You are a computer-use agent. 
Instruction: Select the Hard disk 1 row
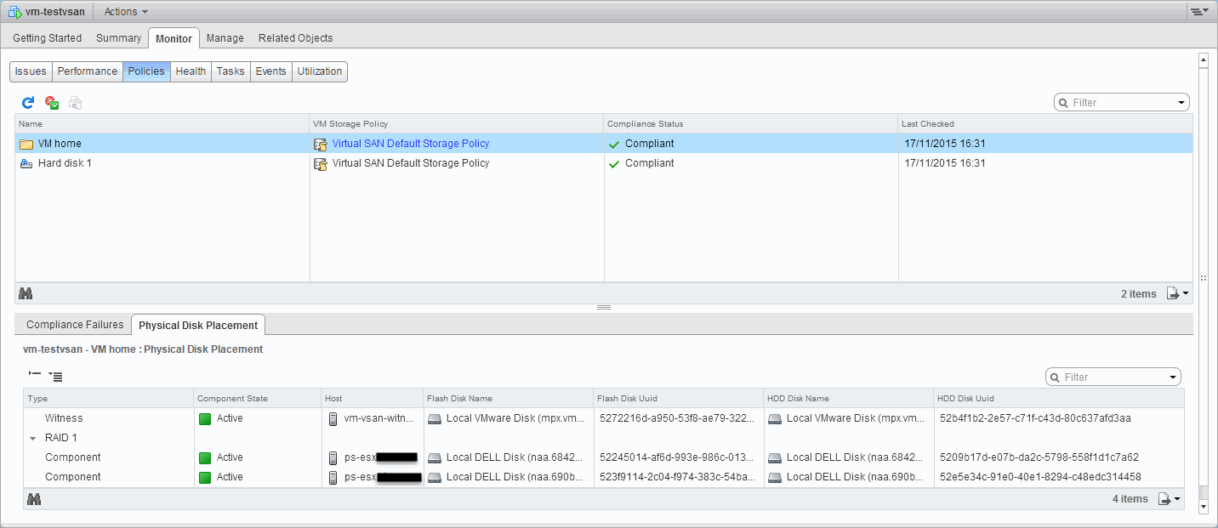pyautogui.click(x=65, y=163)
